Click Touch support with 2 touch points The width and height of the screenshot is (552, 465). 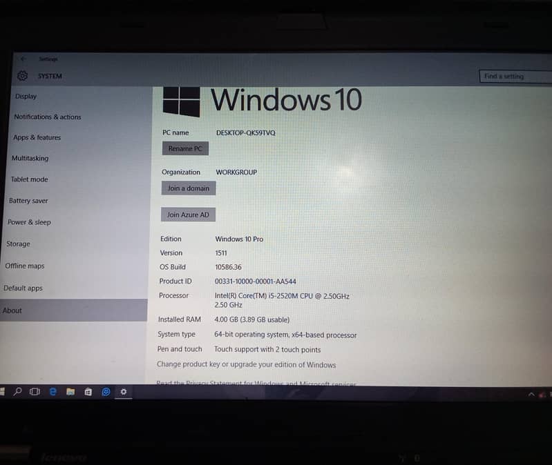(267, 349)
